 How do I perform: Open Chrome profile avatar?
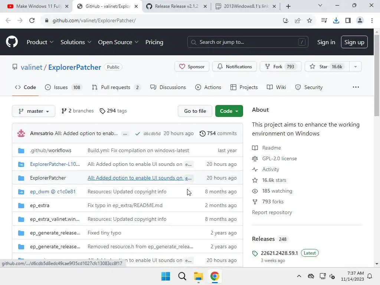click(360, 21)
